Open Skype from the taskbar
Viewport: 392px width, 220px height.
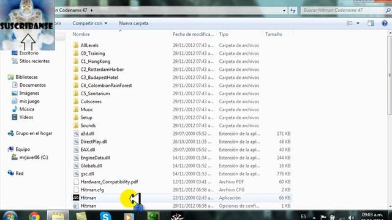click(x=105, y=216)
